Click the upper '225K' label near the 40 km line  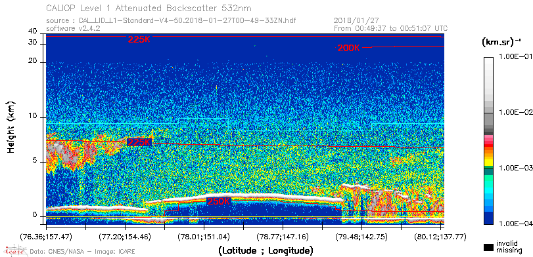tap(139, 40)
